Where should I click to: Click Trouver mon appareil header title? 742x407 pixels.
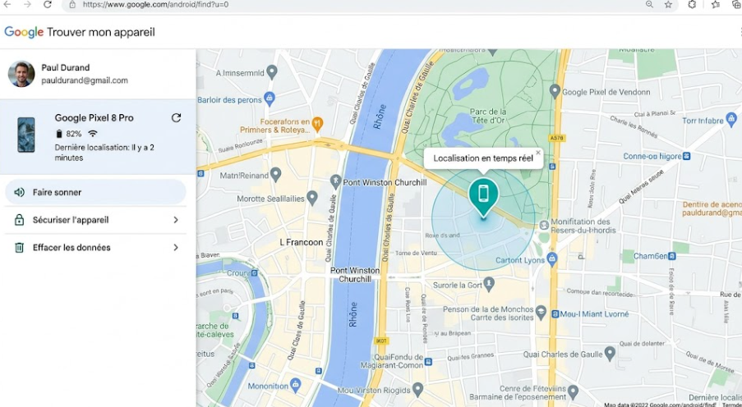(x=101, y=32)
